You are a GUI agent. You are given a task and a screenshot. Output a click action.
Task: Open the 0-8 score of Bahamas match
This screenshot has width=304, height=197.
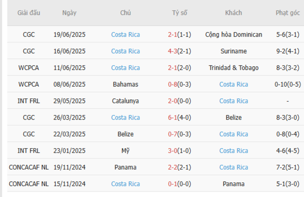(174, 84)
